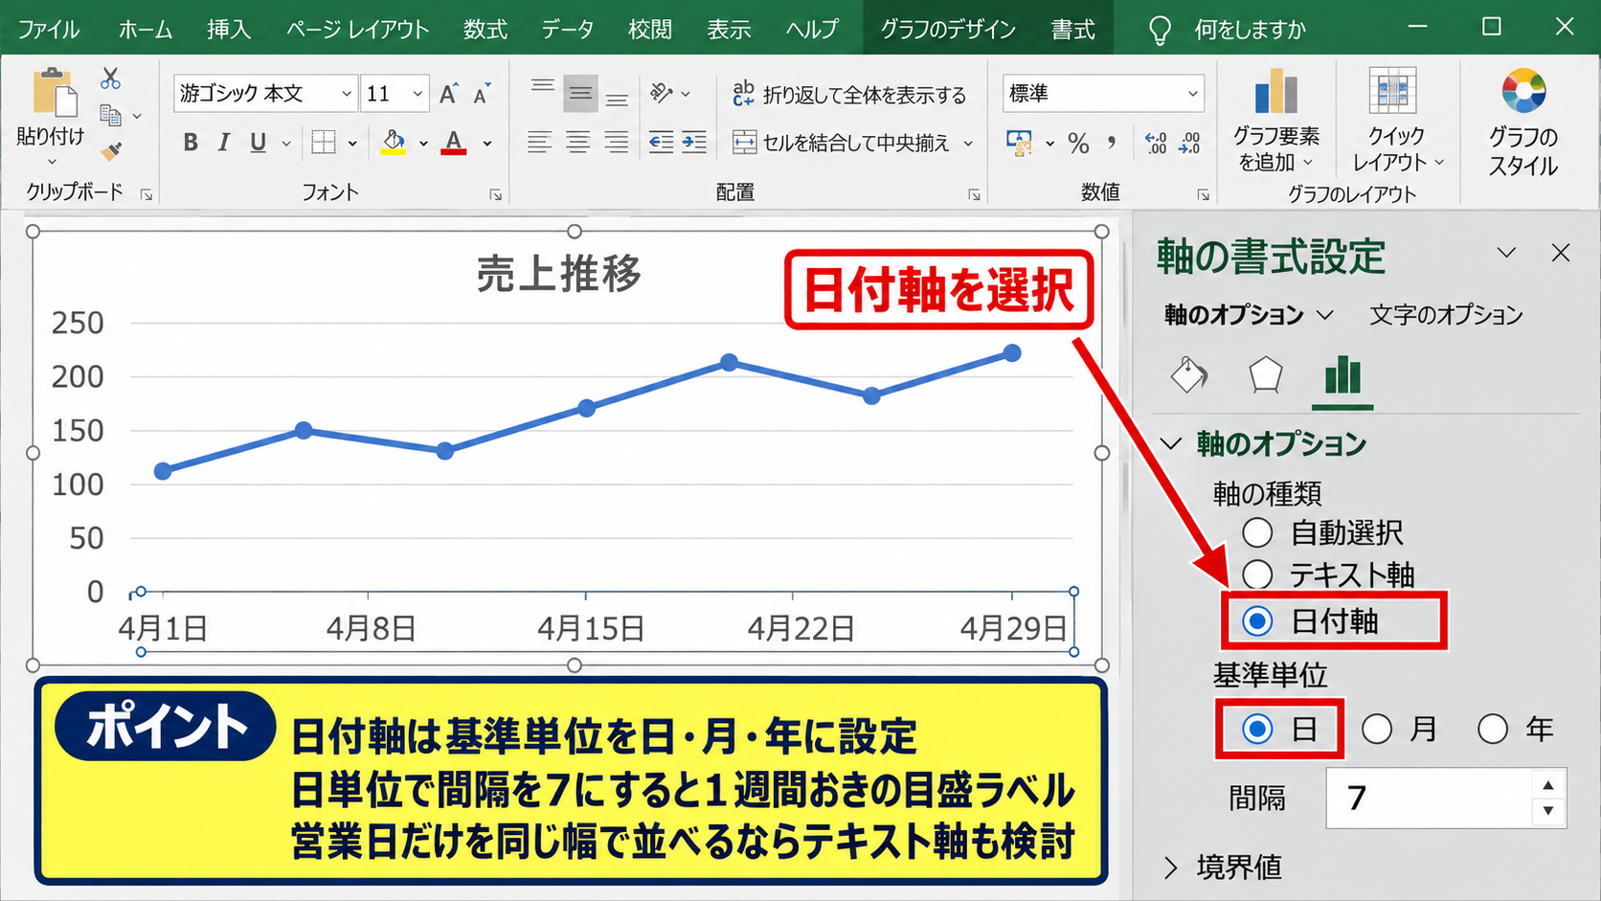This screenshot has height=901, width=1601.
Task: Switch to 文字のオプション in format pane
Action: click(x=1446, y=315)
